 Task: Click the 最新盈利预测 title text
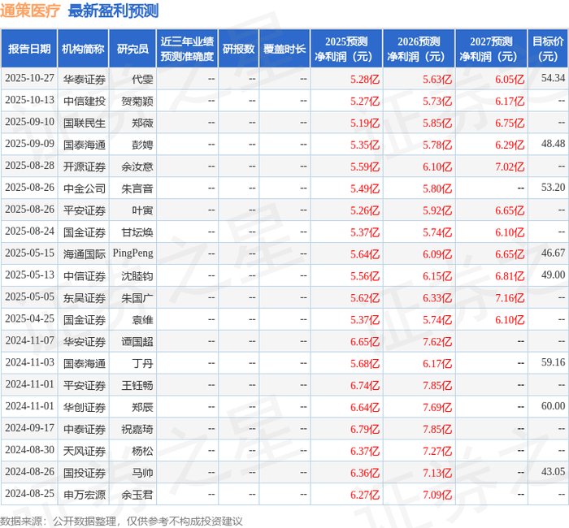tap(113, 11)
